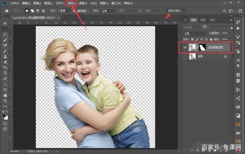Open search with the magnifier icon
Image resolution: width=245 pixels, height=154 pixels.
point(224,11)
